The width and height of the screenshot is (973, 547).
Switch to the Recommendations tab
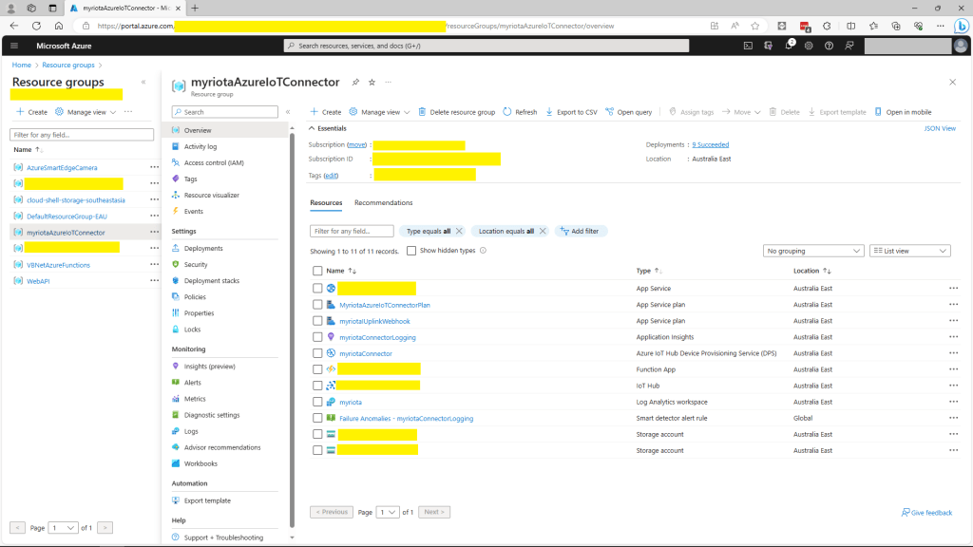[383, 203]
